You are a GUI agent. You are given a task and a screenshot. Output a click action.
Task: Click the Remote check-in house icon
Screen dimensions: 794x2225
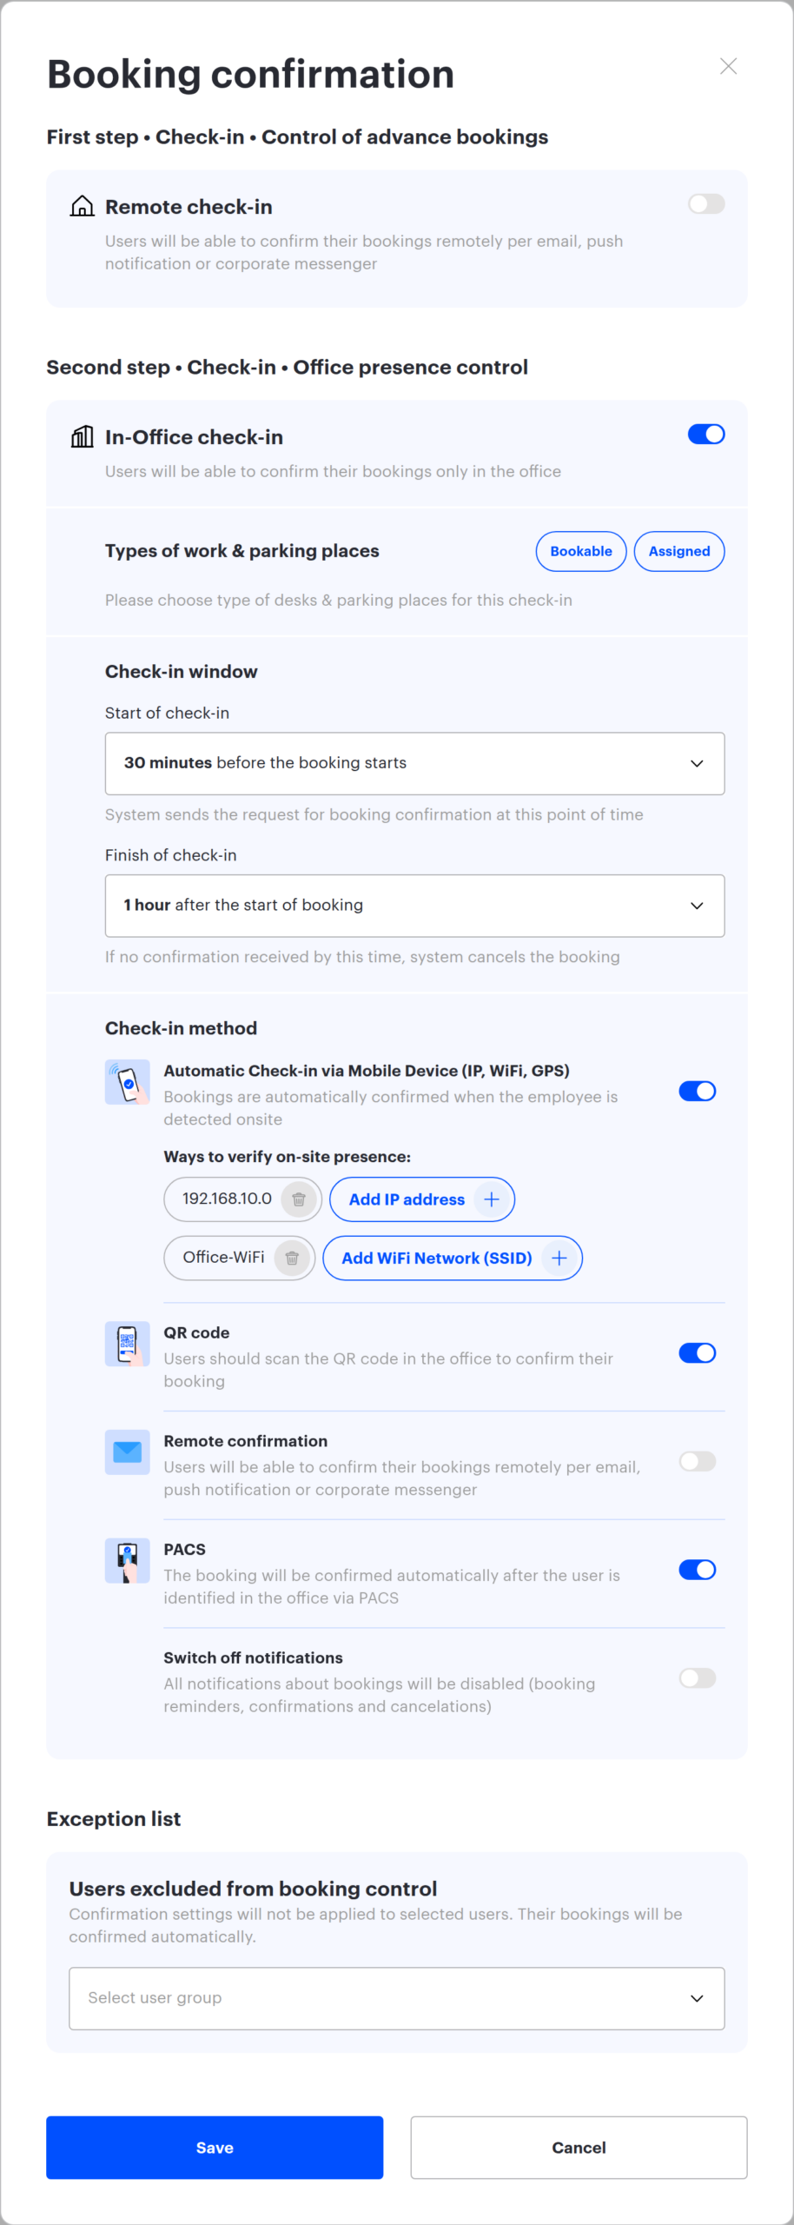(83, 206)
